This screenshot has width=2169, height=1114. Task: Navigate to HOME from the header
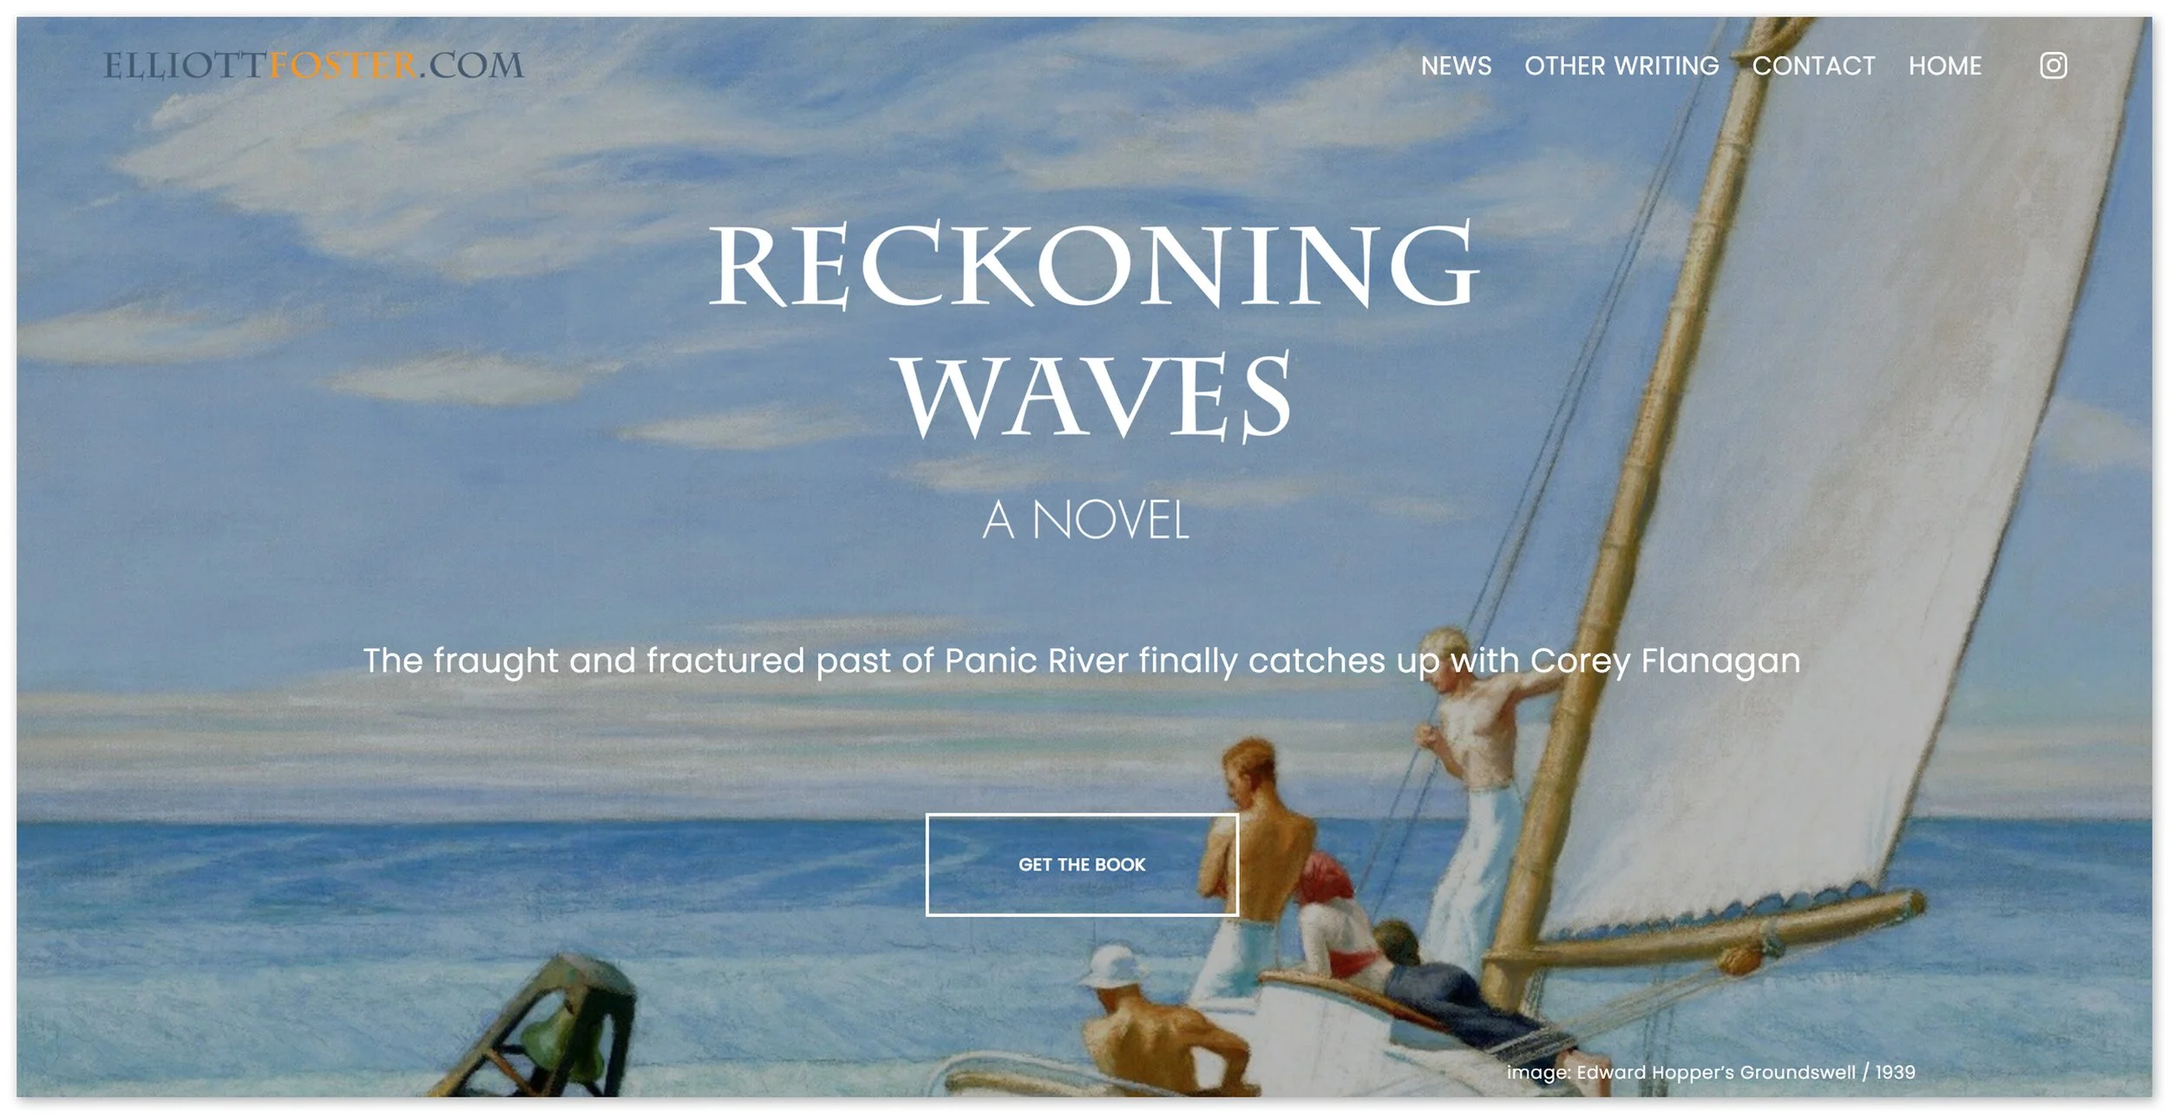(x=1945, y=66)
